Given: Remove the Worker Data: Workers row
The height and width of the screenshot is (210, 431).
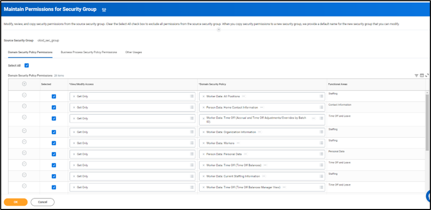Looking at the screenshot, I should point(24,142).
